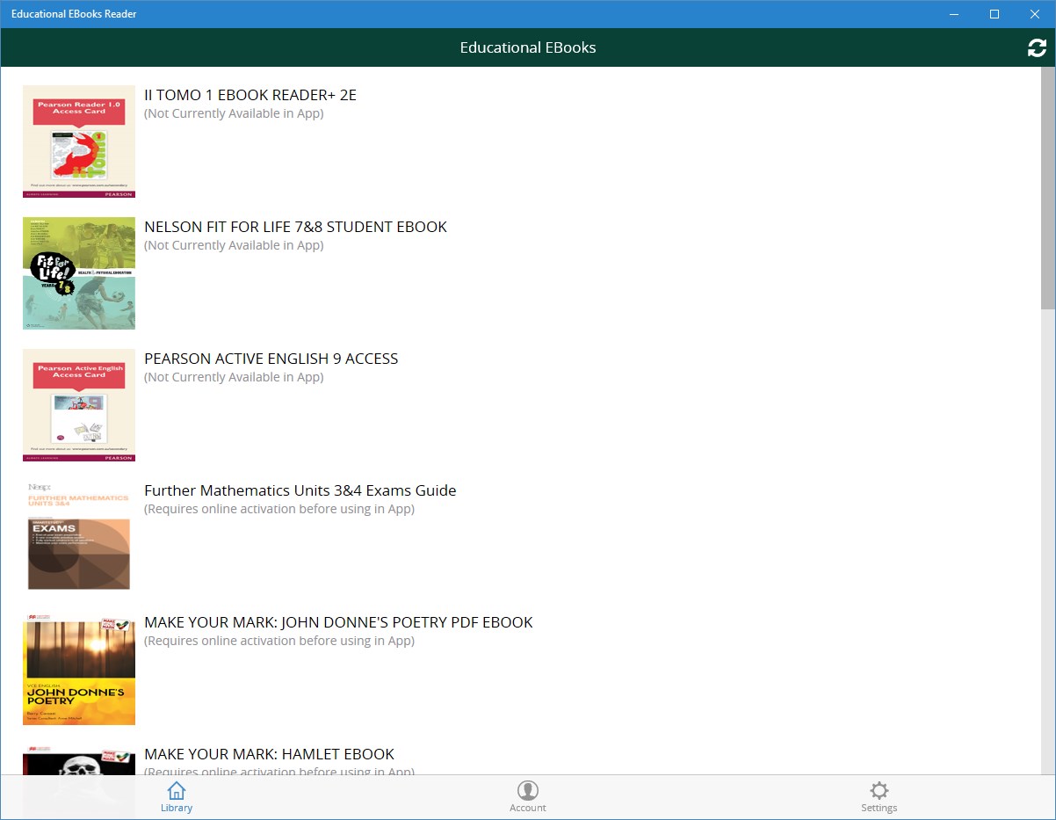Open MAKE YOUR MARK: JOHN DONNE'S POETRY title

(338, 622)
